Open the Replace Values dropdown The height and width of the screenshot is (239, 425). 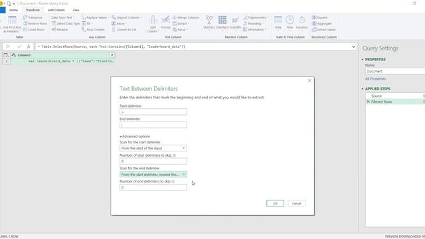(x=96, y=17)
